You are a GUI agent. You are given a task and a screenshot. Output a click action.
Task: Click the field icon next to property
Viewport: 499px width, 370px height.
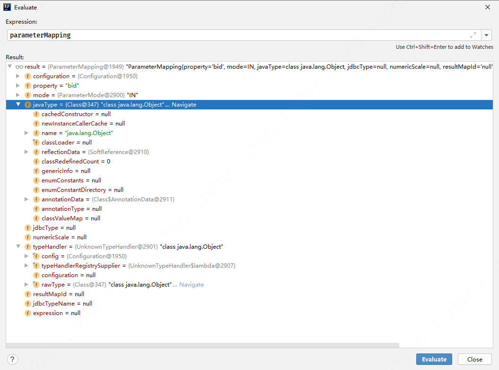coord(28,86)
